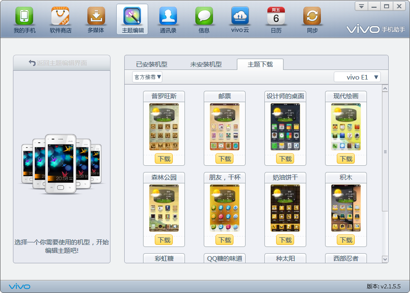Open the 日历 calendar icon
410x293 pixels.
point(276,17)
